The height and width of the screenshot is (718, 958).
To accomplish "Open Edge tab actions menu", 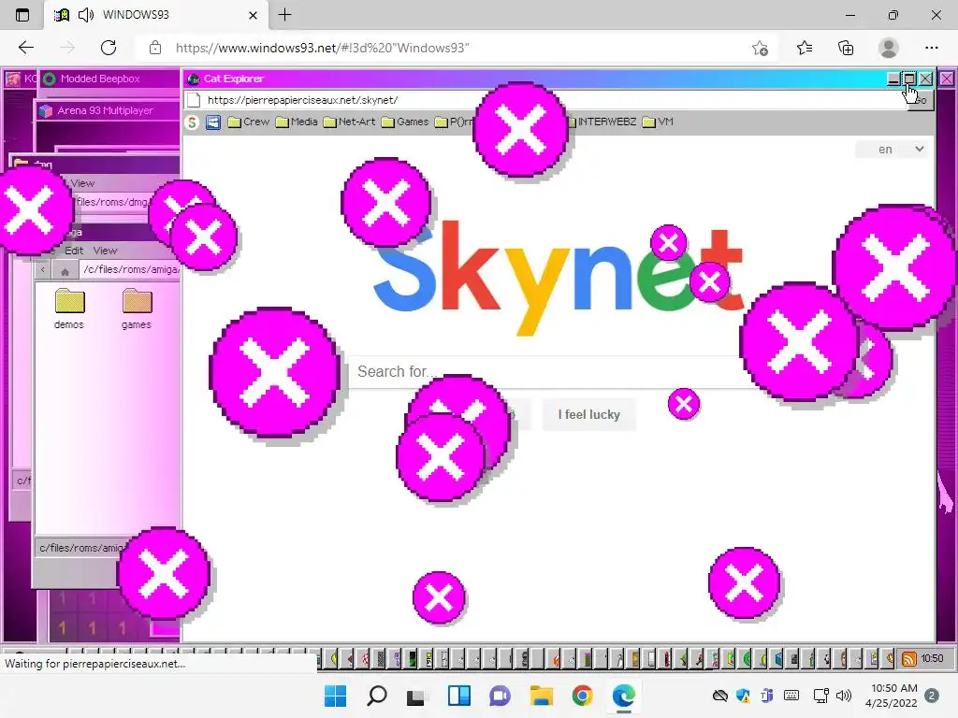I will click(x=22, y=15).
